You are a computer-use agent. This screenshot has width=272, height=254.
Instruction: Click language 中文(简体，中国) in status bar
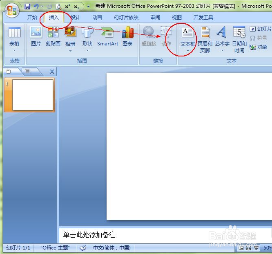[112, 248]
